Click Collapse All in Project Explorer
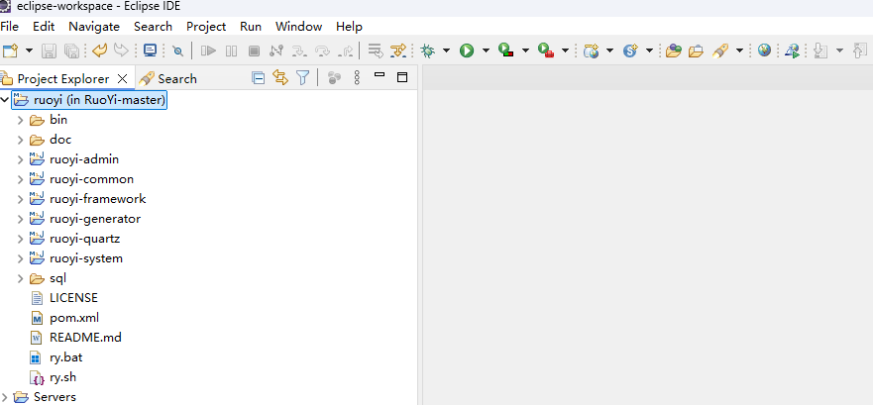This screenshot has width=873, height=405. pyautogui.click(x=259, y=78)
